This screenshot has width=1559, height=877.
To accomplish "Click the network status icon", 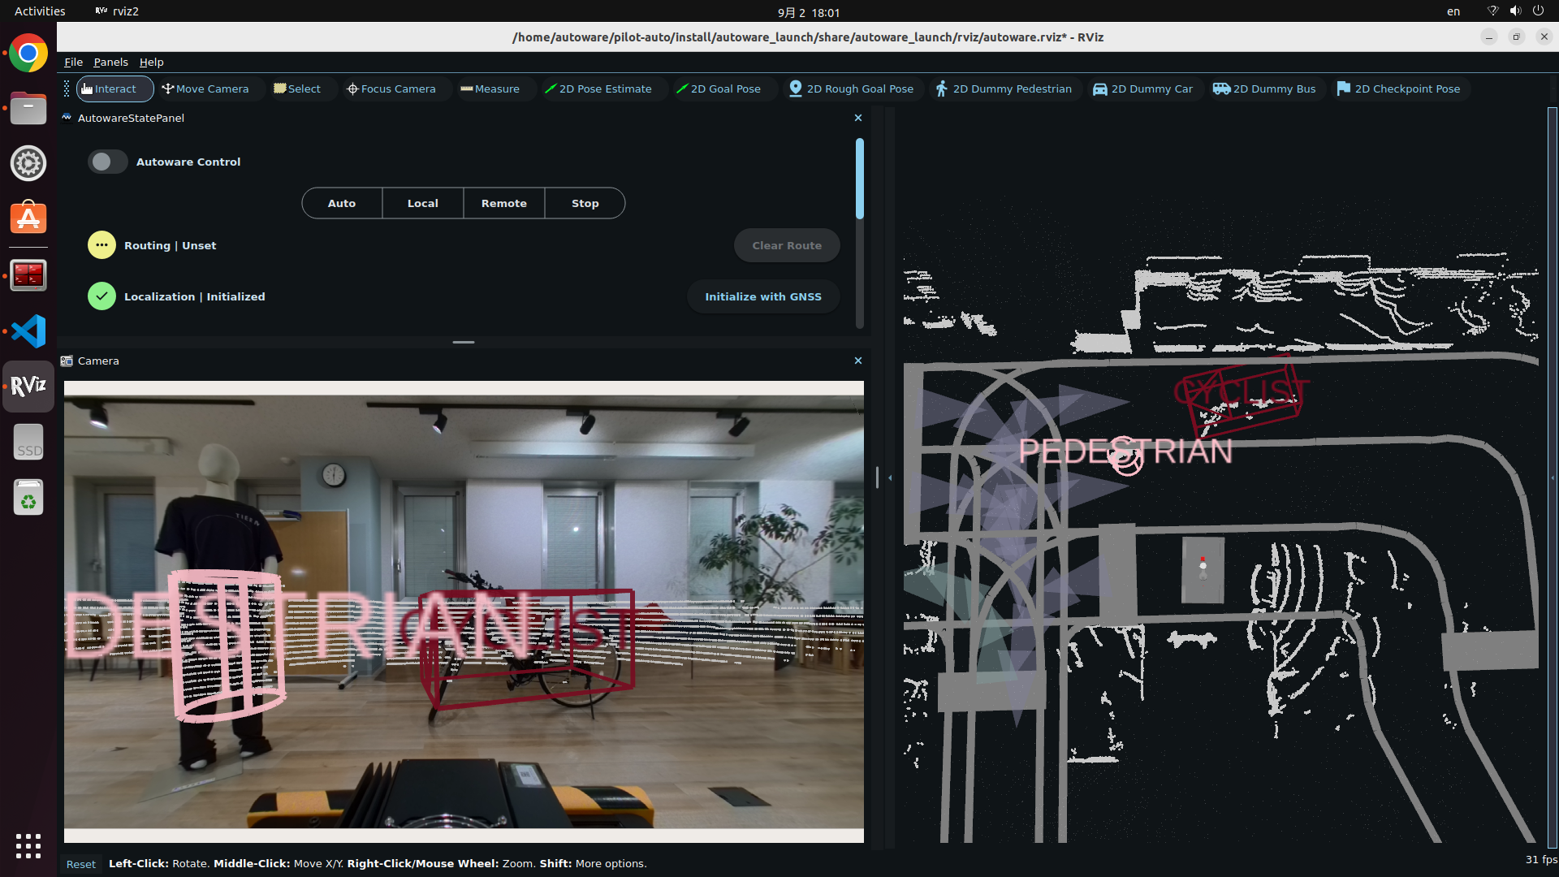I will [x=1492, y=11].
